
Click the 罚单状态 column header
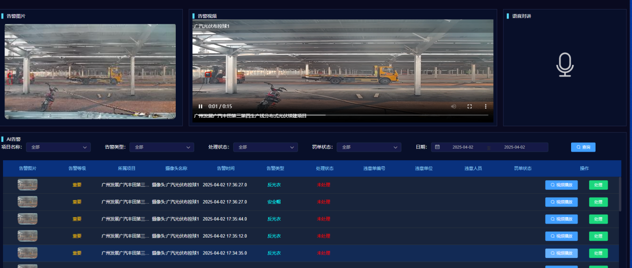[x=523, y=168]
